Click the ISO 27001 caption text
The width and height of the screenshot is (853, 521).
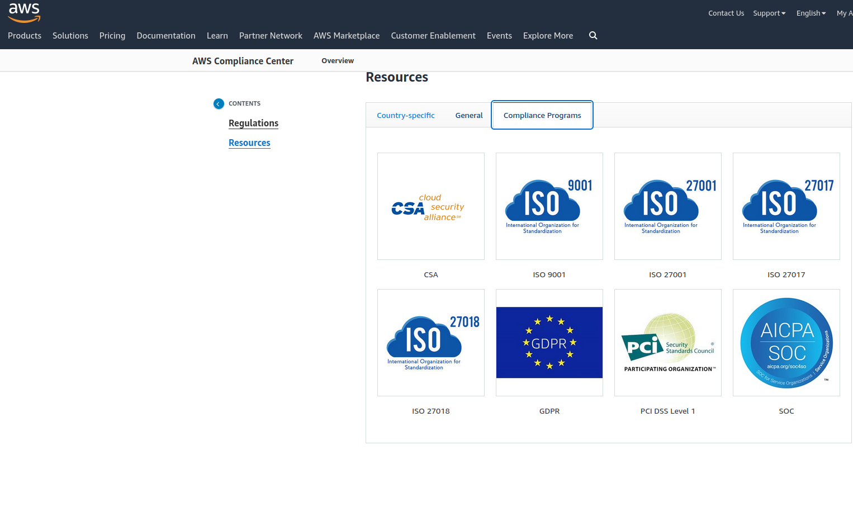(x=668, y=274)
